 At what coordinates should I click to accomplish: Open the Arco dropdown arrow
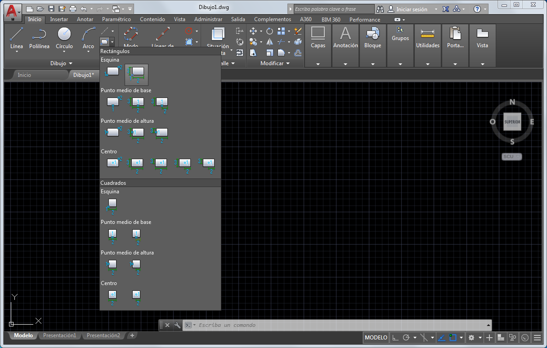click(x=88, y=52)
